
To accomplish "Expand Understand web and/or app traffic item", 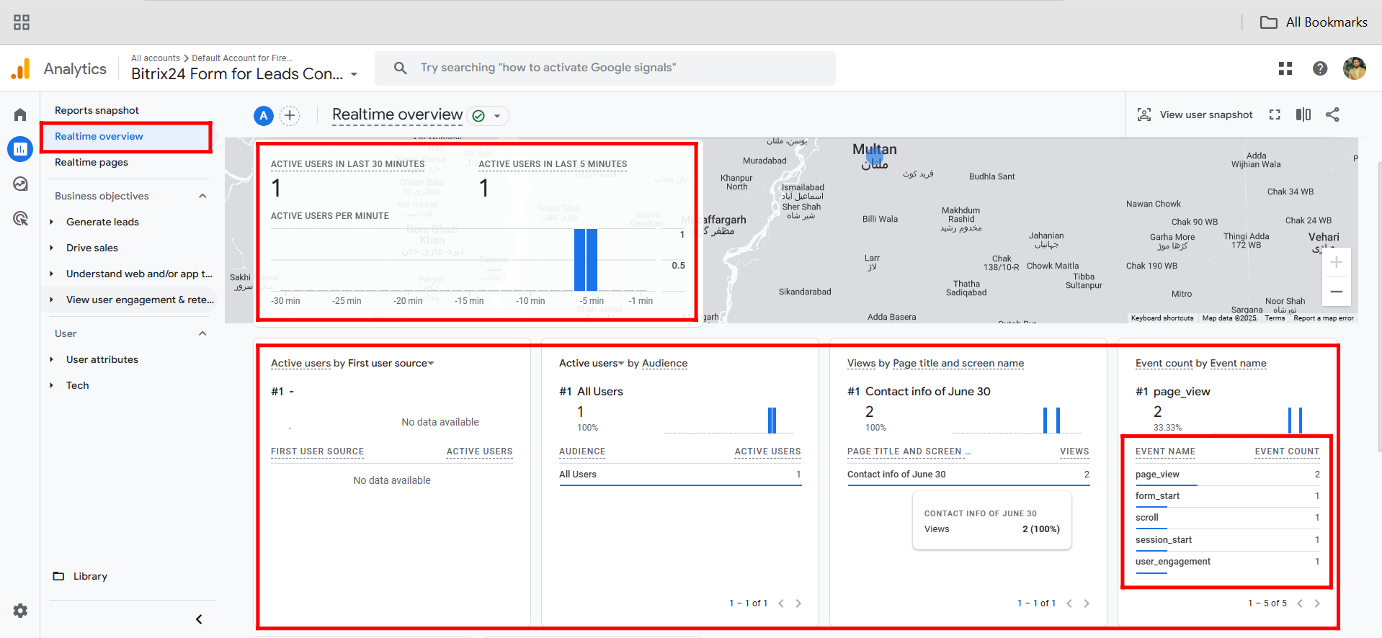I will click(x=52, y=274).
